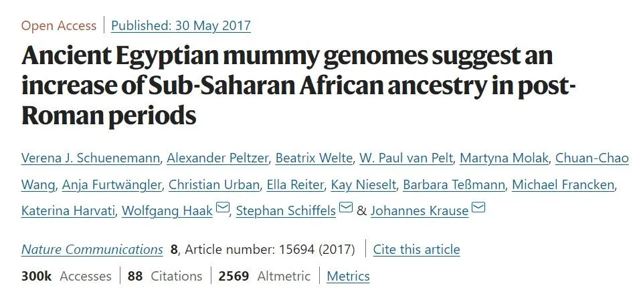Open Katerina Harvati author link
Viewport: 641px width, 302px height.
(68, 210)
